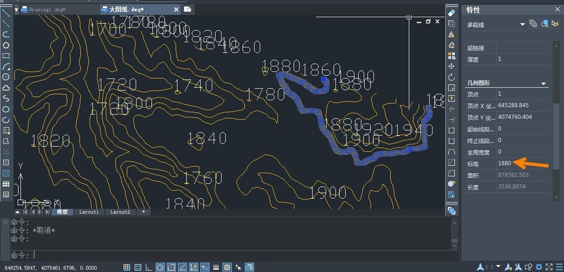Toggle dynamic input in status bar
The height and width of the screenshot is (272, 564).
click(204, 267)
